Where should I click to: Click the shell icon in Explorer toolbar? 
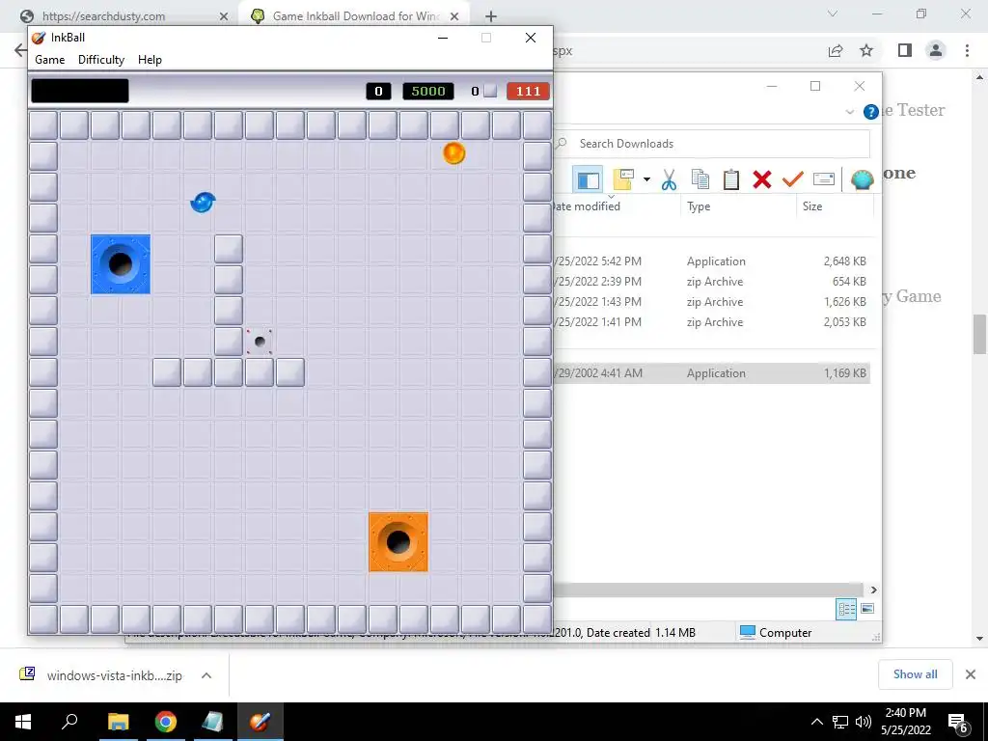tap(862, 179)
